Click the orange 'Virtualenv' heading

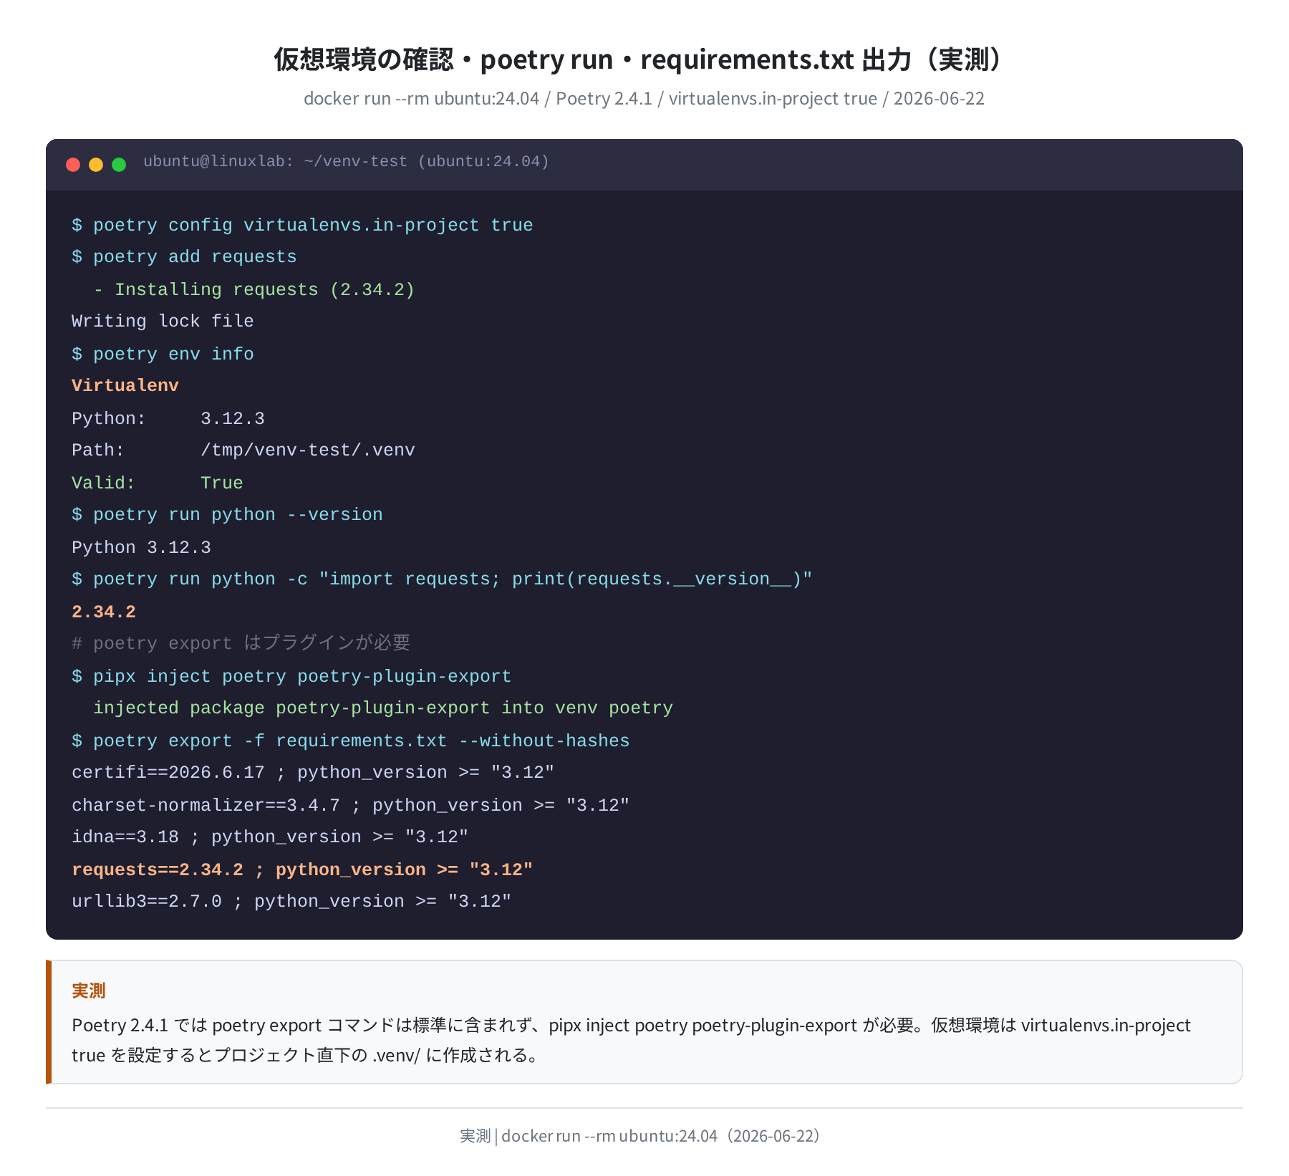[125, 386]
